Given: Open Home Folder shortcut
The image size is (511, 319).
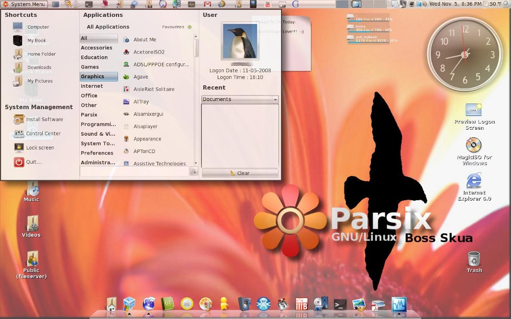Looking at the screenshot, I should click(x=34, y=54).
